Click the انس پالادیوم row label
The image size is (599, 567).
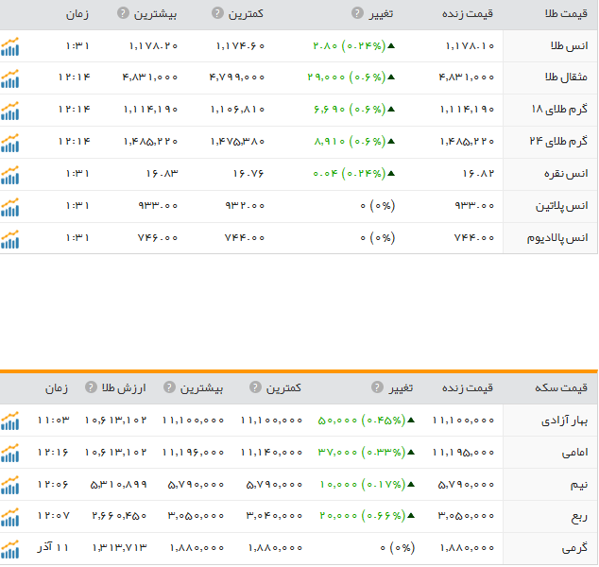[557, 238]
